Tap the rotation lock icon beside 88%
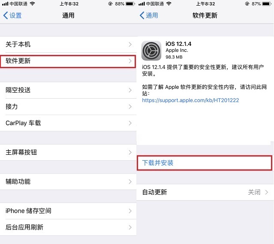The height and width of the screenshot is (244, 274). click(x=110, y=4)
